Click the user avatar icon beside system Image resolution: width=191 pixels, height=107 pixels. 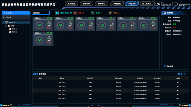click(x=180, y=4)
